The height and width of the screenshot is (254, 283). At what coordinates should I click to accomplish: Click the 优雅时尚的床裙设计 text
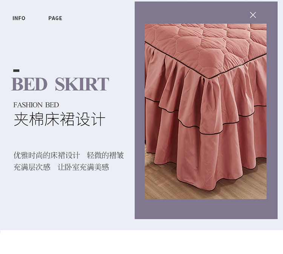pos(47,155)
